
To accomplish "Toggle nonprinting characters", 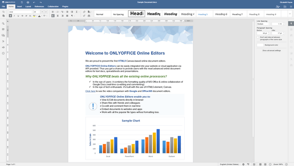I will (x=72, y=16).
